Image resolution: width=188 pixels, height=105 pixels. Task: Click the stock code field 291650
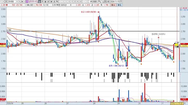click(x=12, y=2)
